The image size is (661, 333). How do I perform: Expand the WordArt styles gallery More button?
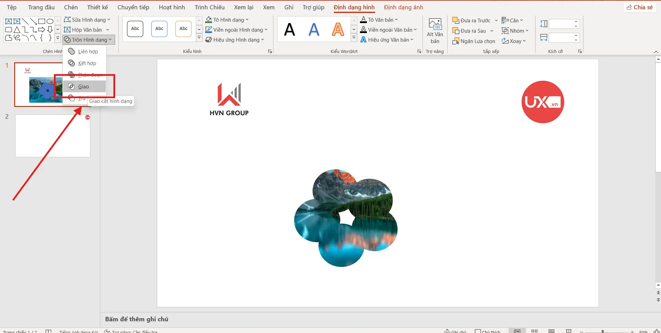[x=354, y=37]
